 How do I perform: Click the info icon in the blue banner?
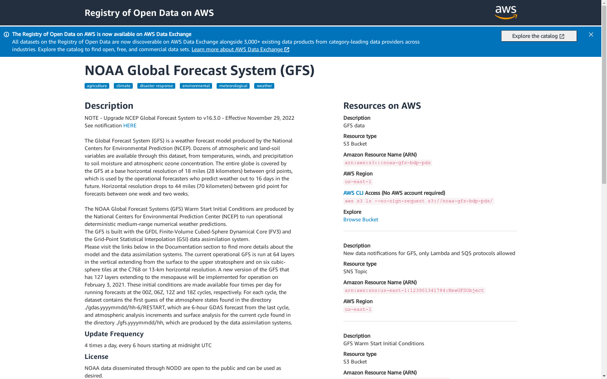(6, 34)
